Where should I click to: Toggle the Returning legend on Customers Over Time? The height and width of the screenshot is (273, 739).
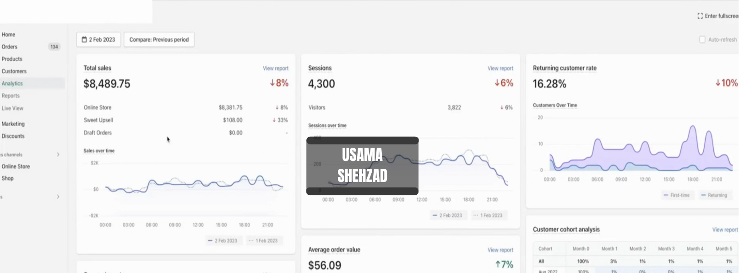coord(714,195)
